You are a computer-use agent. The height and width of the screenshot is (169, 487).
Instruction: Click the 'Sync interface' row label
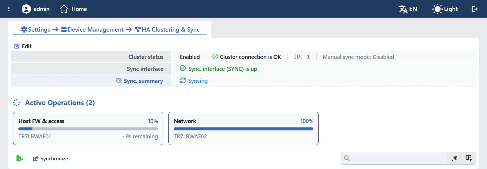pos(145,69)
